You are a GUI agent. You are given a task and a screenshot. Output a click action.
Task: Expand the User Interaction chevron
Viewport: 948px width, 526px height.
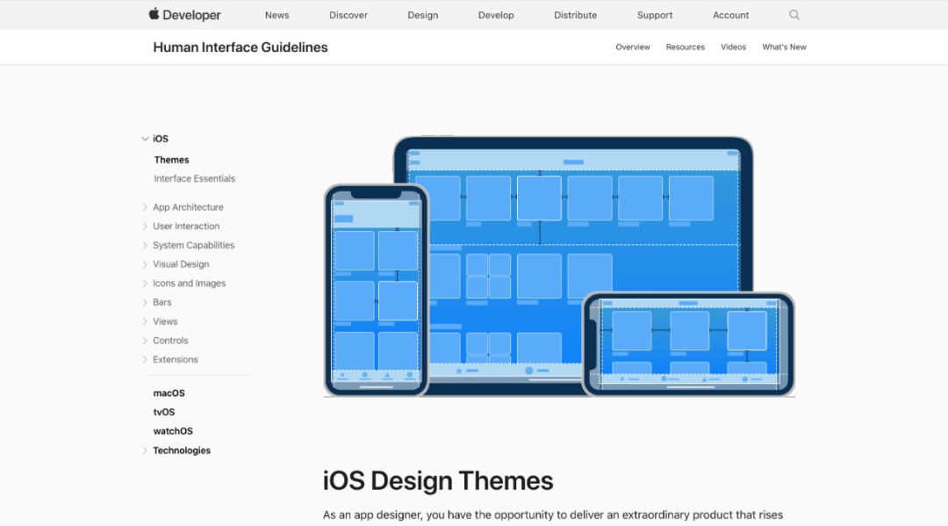point(145,227)
